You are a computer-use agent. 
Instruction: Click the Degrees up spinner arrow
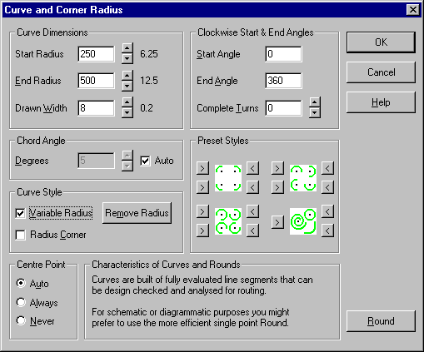(x=127, y=156)
